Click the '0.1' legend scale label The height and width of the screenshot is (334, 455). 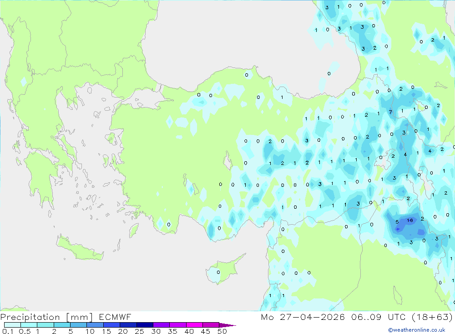tap(8, 331)
